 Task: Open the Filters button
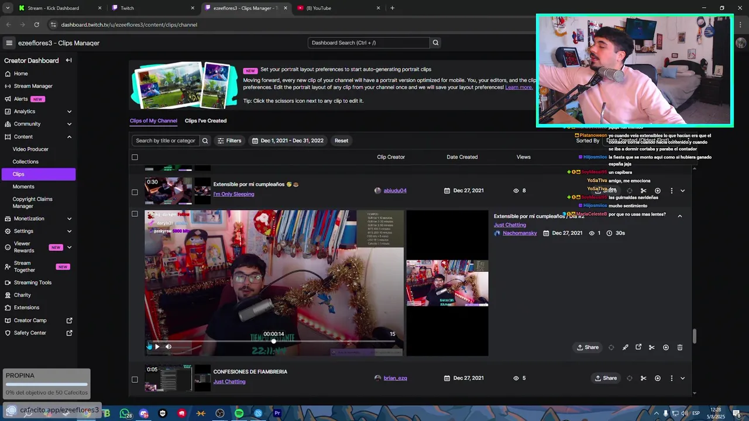(229, 140)
